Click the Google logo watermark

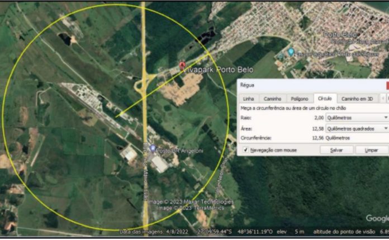377,218
